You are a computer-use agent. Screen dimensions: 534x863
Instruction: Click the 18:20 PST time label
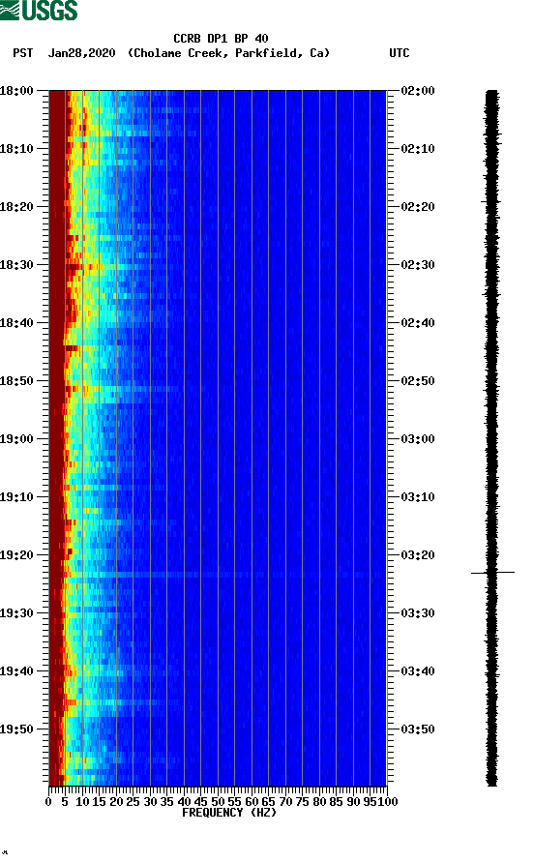(x=16, y=207)
